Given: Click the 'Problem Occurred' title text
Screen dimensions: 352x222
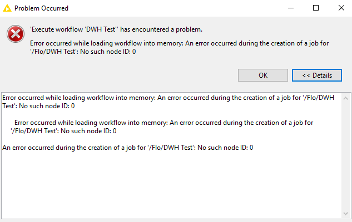Looking at the screenshot, I should pyautogui.click(x=41, y=8).
